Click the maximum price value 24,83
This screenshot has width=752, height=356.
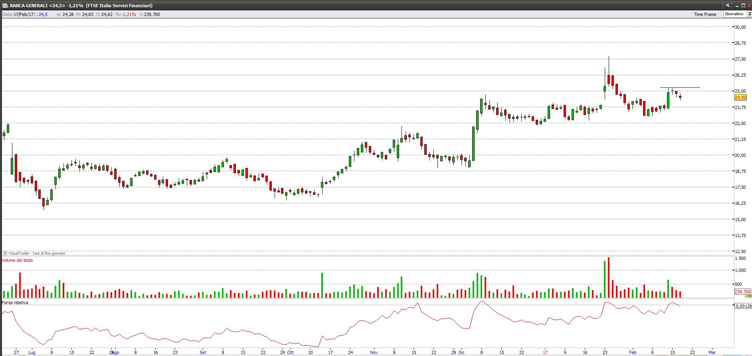tap(88, 14)
